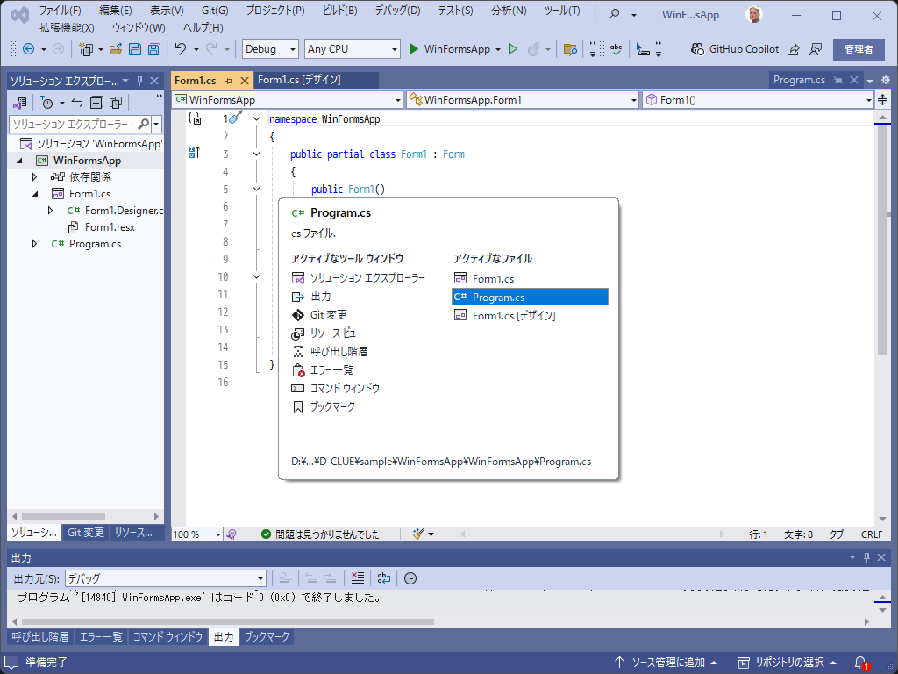Image resolution: width=898 pixels, height=674 pixels.
Task: Close the Form1.cs editor tab
Action: point(244,81)
